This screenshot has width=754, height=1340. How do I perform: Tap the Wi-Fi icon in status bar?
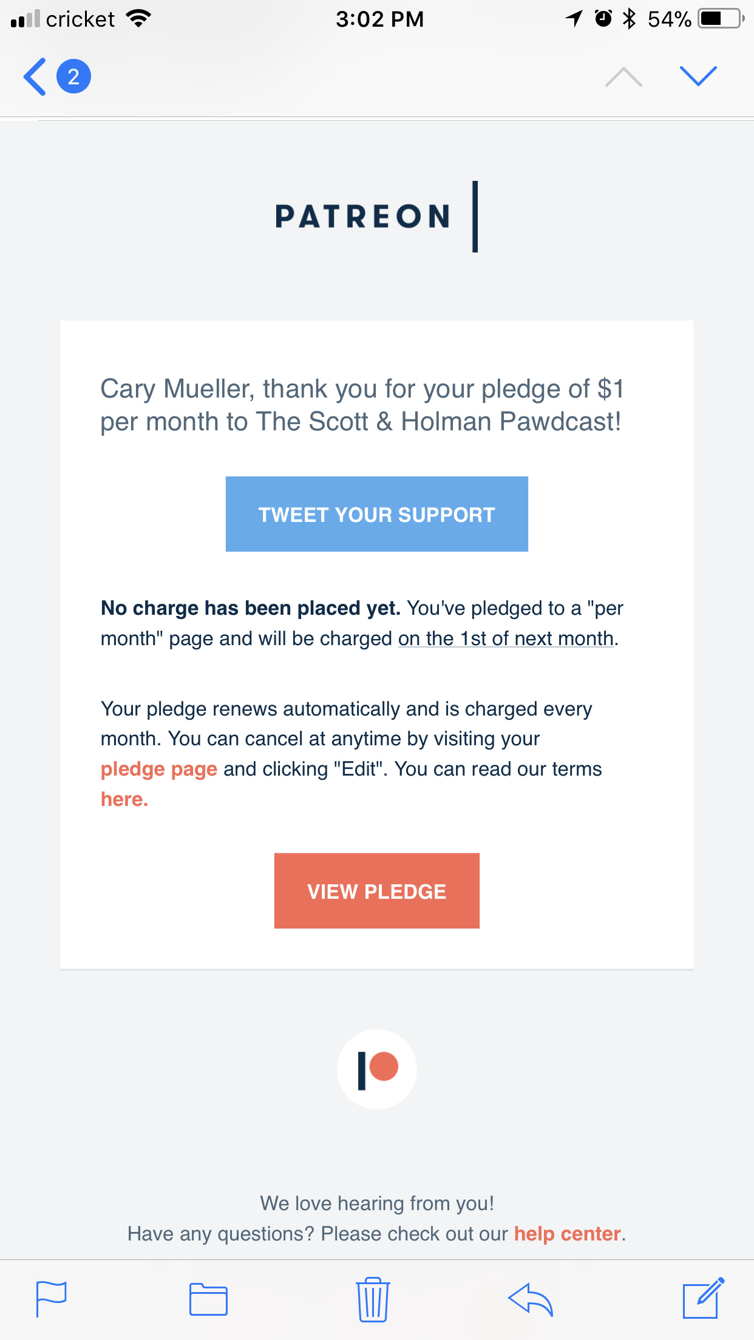pyautogui.click(x=139, y=19)
